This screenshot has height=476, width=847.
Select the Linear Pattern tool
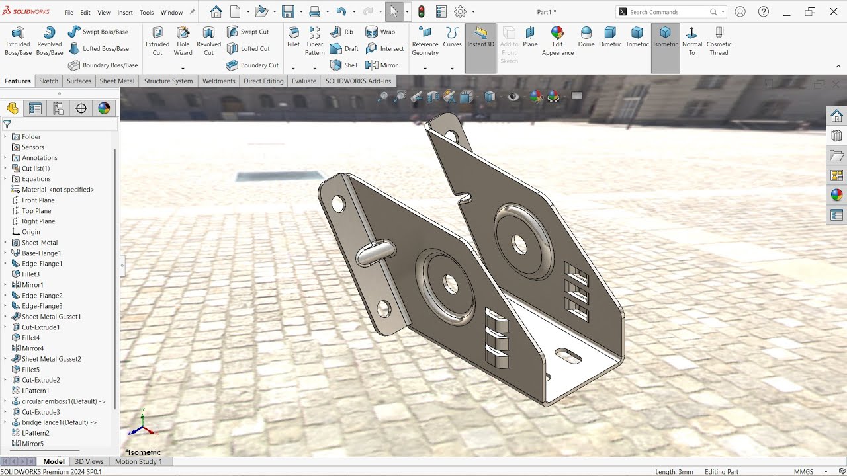315,41
